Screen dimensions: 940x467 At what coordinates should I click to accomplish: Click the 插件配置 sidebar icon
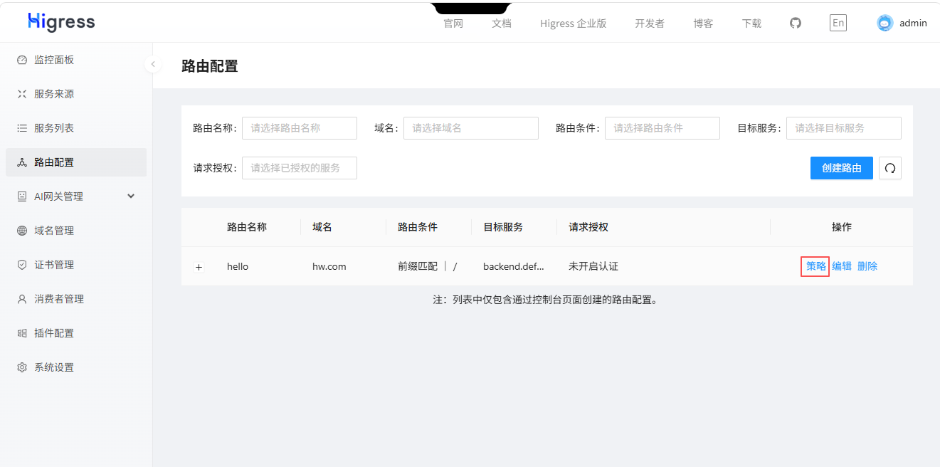click(22, 333)
